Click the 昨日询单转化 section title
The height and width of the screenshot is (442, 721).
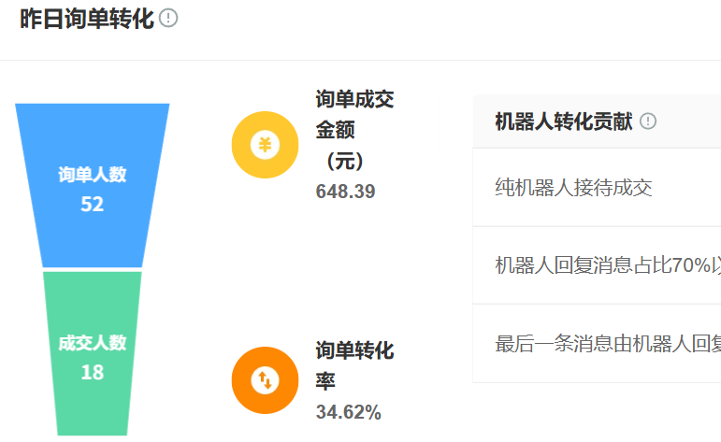86,20
